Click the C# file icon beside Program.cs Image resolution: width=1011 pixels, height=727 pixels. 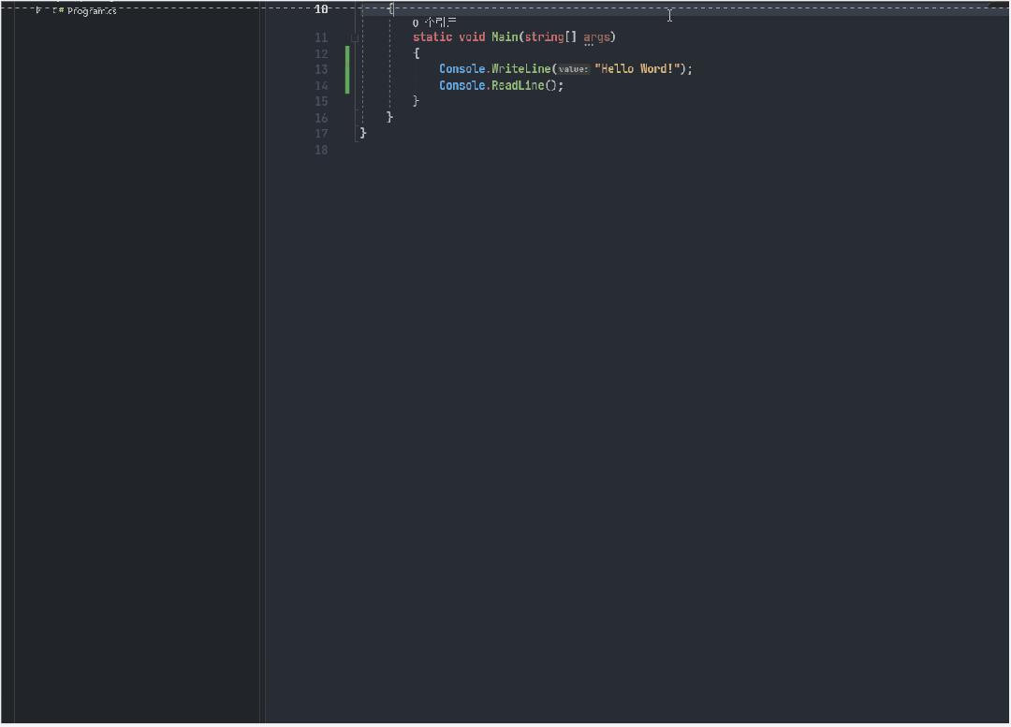pos(58,10)
